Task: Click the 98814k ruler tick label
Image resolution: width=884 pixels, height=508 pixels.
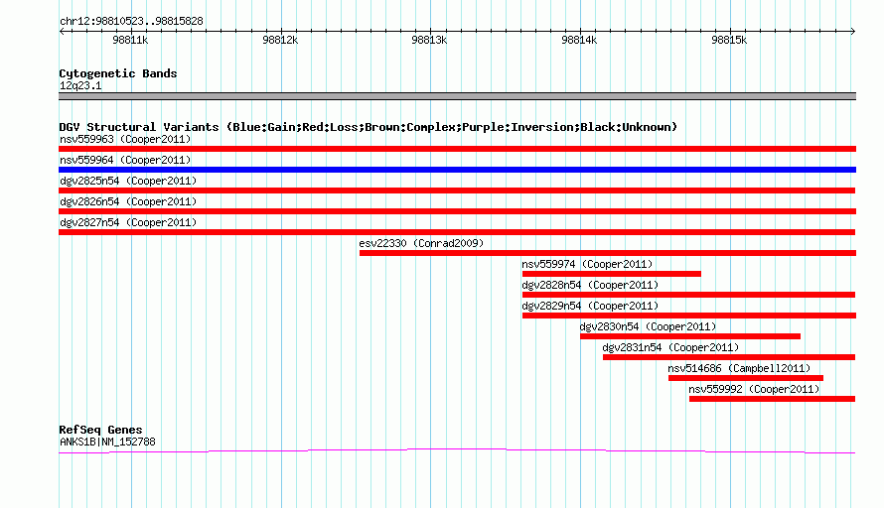Action: [579, 40]
